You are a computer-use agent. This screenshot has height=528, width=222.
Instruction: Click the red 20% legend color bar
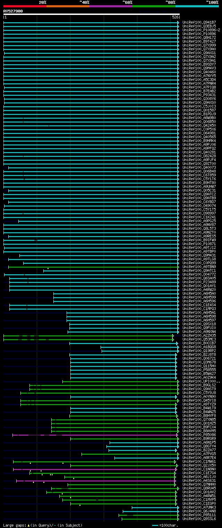click(x=25, y=6)
